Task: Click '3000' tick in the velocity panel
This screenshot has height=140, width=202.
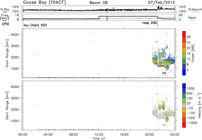Action: 15,98
